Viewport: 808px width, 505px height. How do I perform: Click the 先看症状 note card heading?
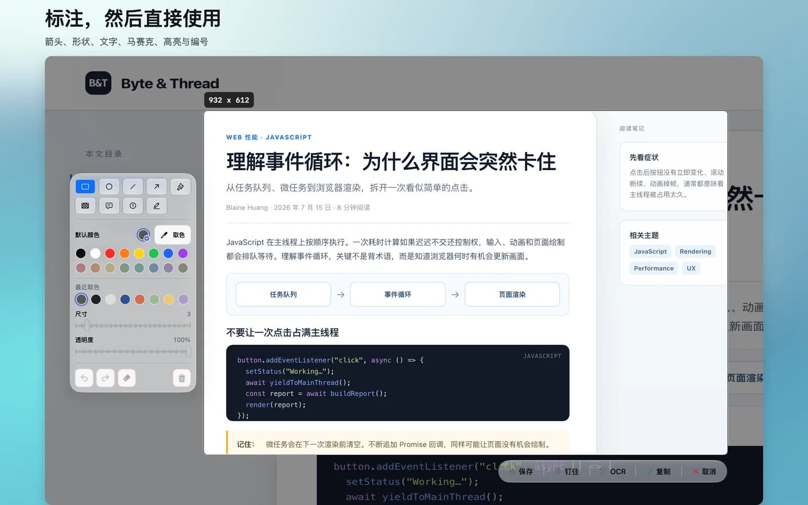tap(644, 158)
